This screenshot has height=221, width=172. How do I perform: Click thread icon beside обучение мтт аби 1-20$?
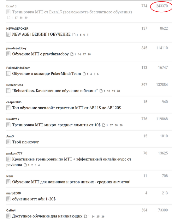click(x=8, y=199)
